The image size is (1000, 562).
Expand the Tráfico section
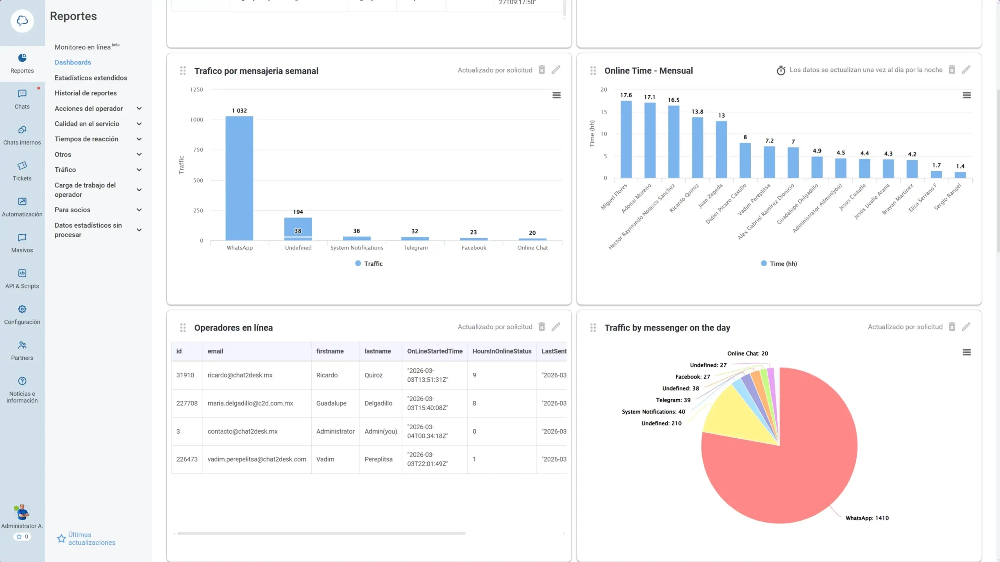(x=65, y=169)
